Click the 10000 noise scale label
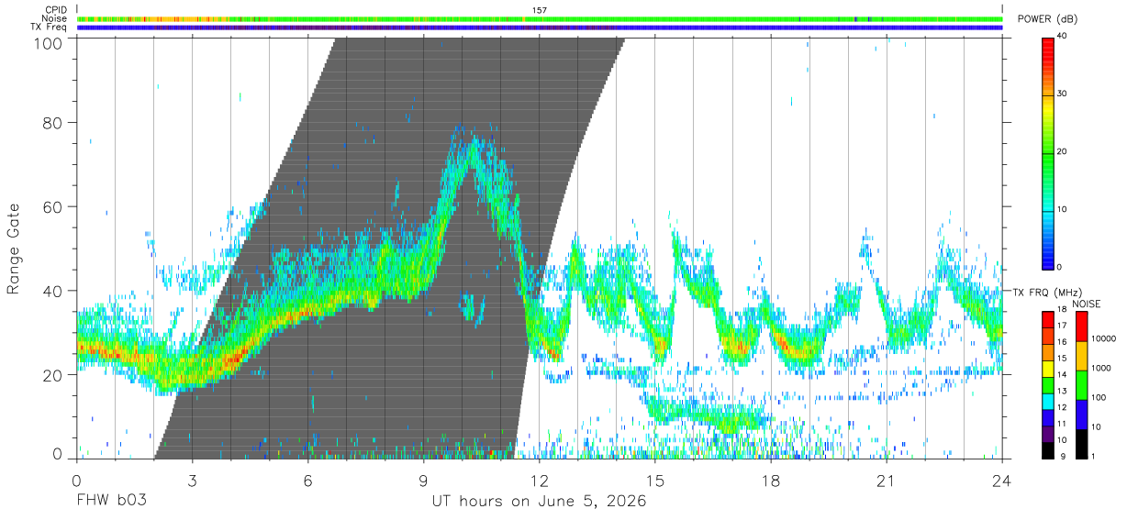The height and width of the screenshot is (520, 1127). (1104, 339)
